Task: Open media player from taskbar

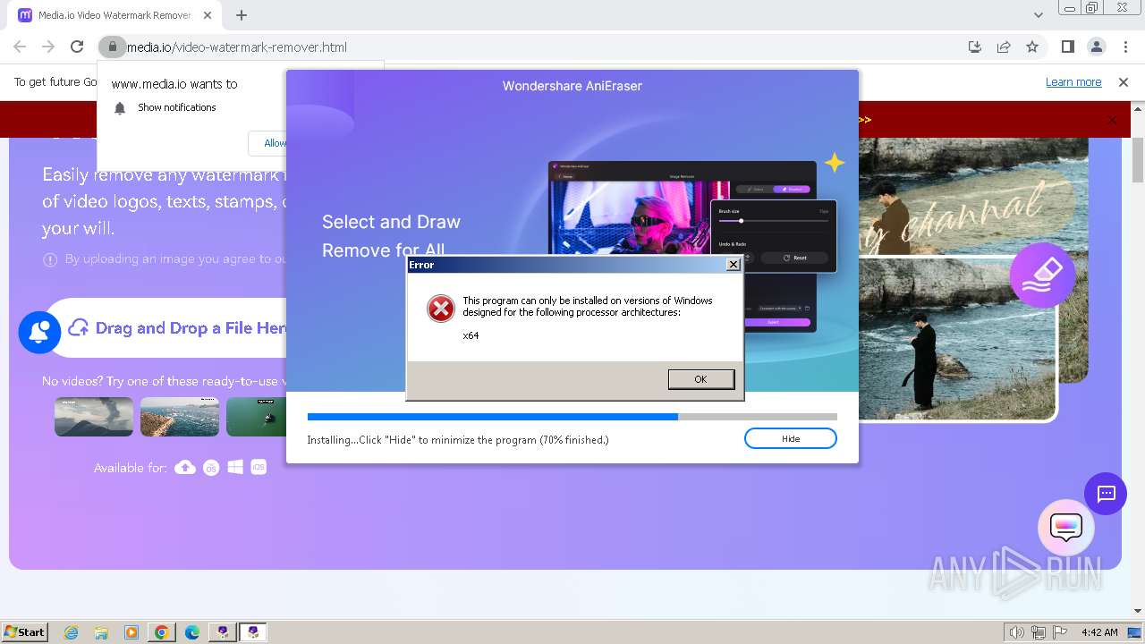Action: click(131, 632)
